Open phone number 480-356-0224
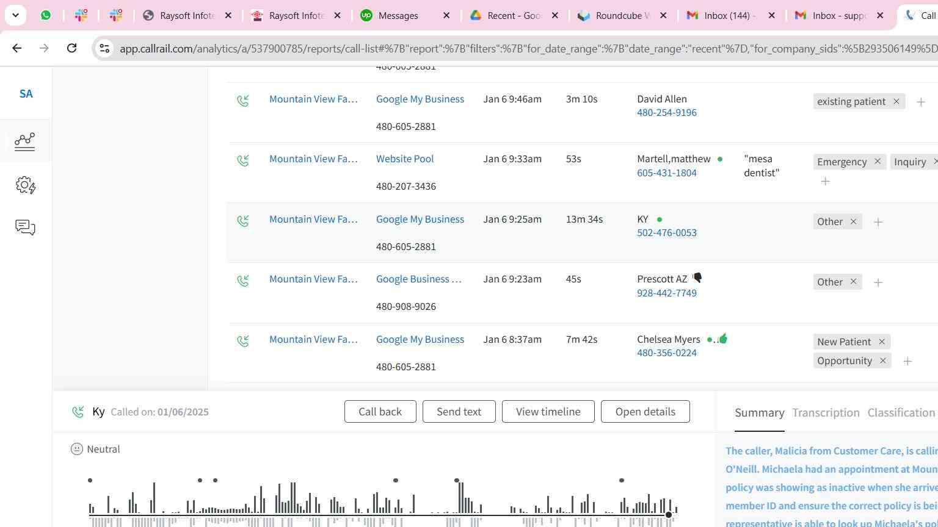This screenshot has height=527, width=938. coord(666,353)
